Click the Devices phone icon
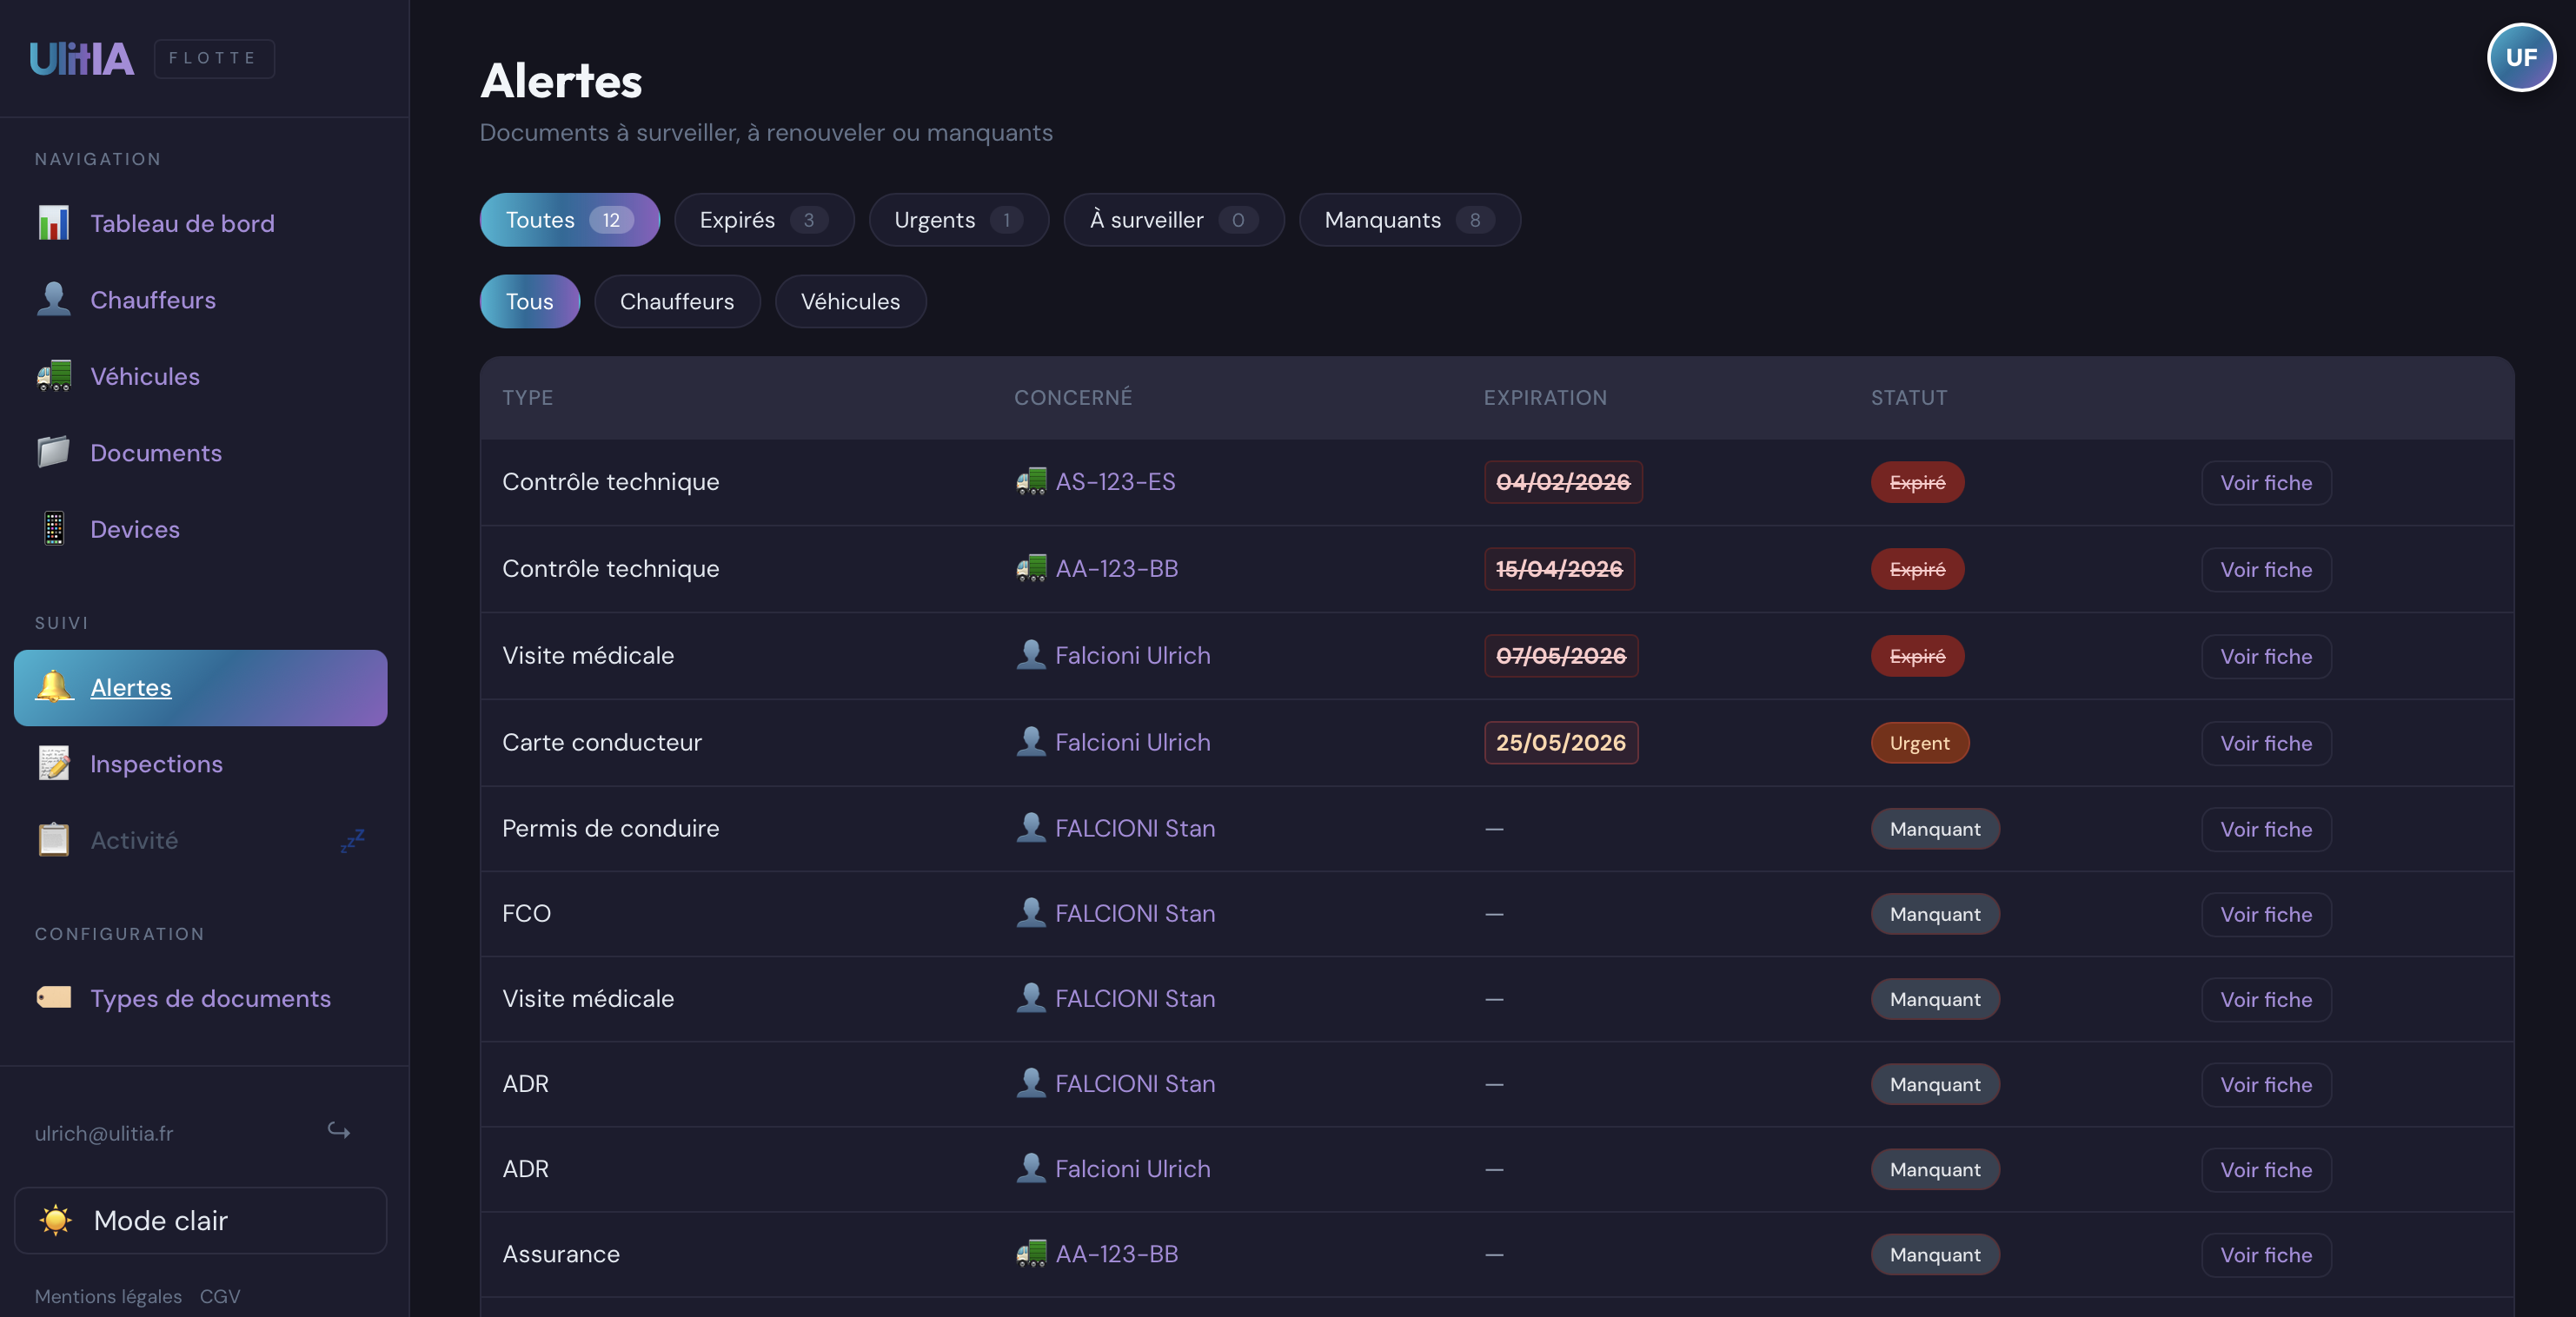The width and height of the screenshot is (2576, 1317). pyautogui.click(x=54, y=528)
